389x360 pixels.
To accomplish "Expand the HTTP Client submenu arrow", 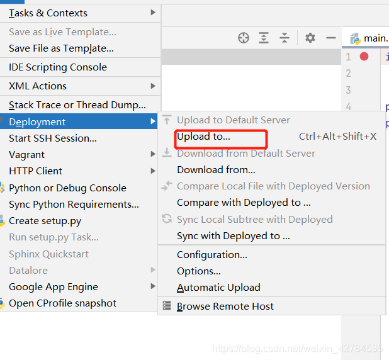I will pos(153,171).
